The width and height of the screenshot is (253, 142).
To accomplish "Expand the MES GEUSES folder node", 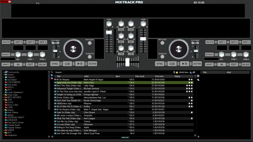I will pos(4,97).
